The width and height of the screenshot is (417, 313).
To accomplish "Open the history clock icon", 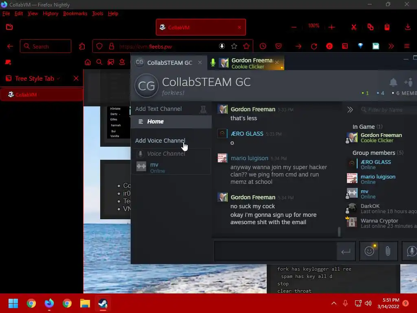I will point(263,46).
